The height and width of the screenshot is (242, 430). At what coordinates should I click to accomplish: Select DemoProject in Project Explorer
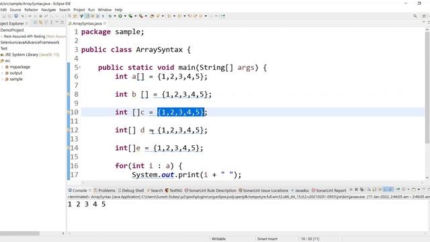(12, 30)
